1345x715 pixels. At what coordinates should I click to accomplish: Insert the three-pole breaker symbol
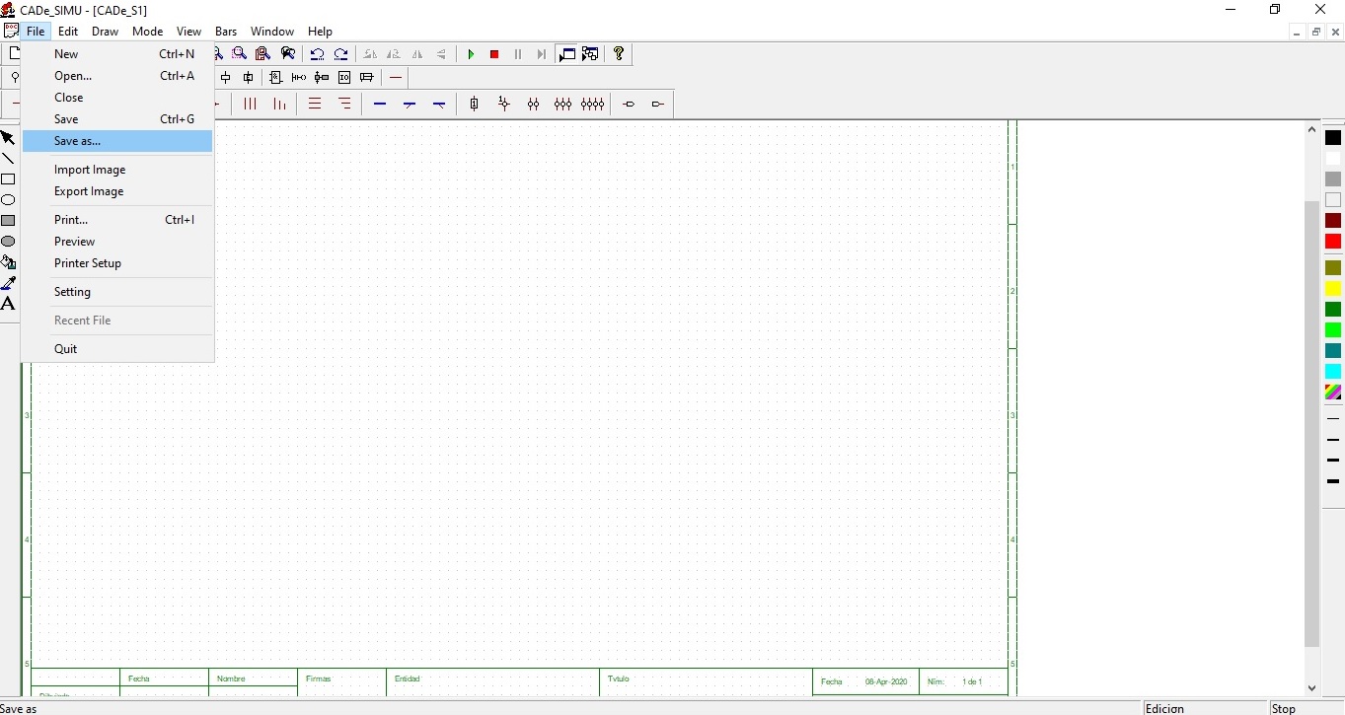562,104
